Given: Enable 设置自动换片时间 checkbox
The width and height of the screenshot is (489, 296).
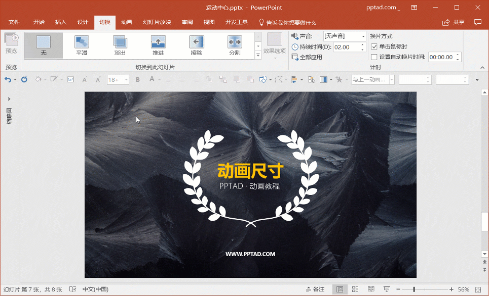Looking at the screenshot, I should [x=374, y=57].
